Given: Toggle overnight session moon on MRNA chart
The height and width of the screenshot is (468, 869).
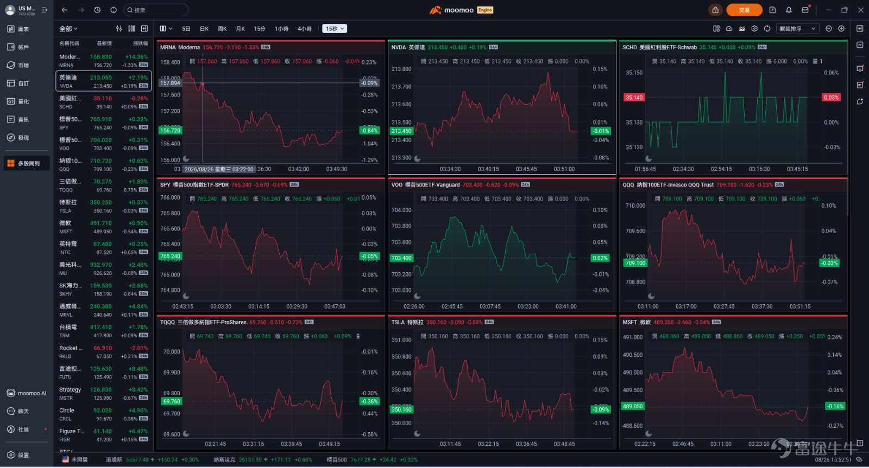Looking at the screenshot, I should click(186, 159).
